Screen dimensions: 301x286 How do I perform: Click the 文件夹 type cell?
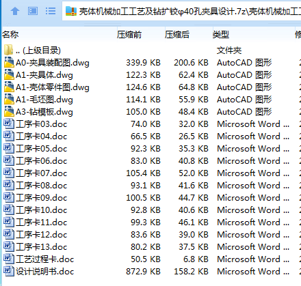(229, 51)
